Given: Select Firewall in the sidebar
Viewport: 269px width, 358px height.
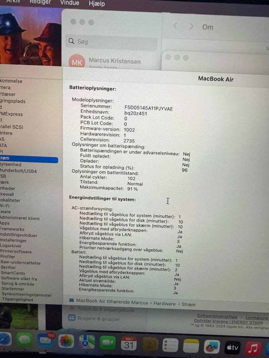Looking at the screenshot, I should click(x=7, y=194).
